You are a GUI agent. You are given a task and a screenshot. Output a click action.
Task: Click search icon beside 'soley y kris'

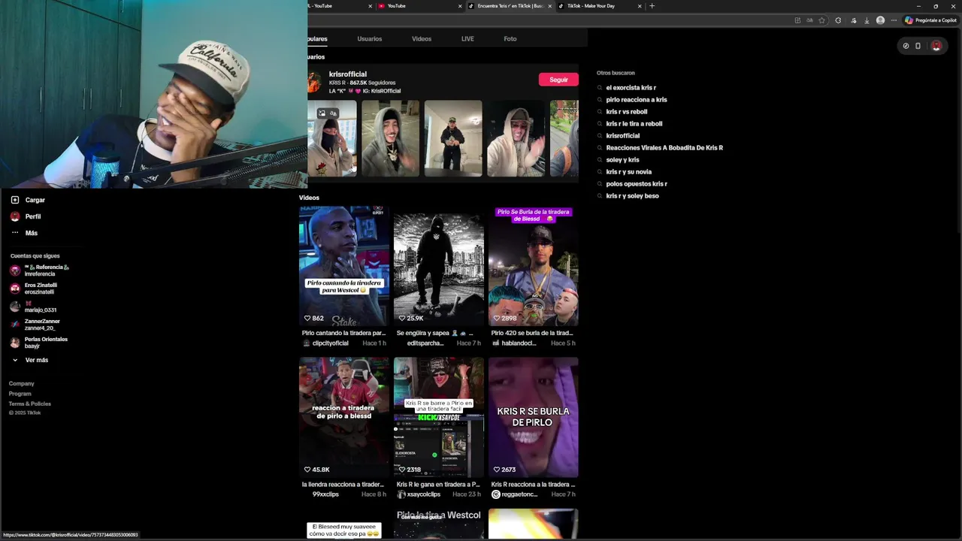pos(600,160)
